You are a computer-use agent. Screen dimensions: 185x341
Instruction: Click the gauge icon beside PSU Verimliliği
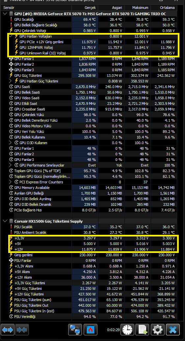(11, 317)
